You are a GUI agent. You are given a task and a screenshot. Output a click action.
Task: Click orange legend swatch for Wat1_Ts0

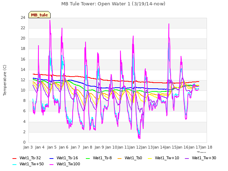tap(120, 158)
